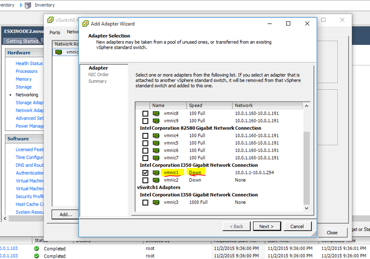Check the vmnic9 adapter checkbox
Screen dimensions: 370x259
pos(145,121)
